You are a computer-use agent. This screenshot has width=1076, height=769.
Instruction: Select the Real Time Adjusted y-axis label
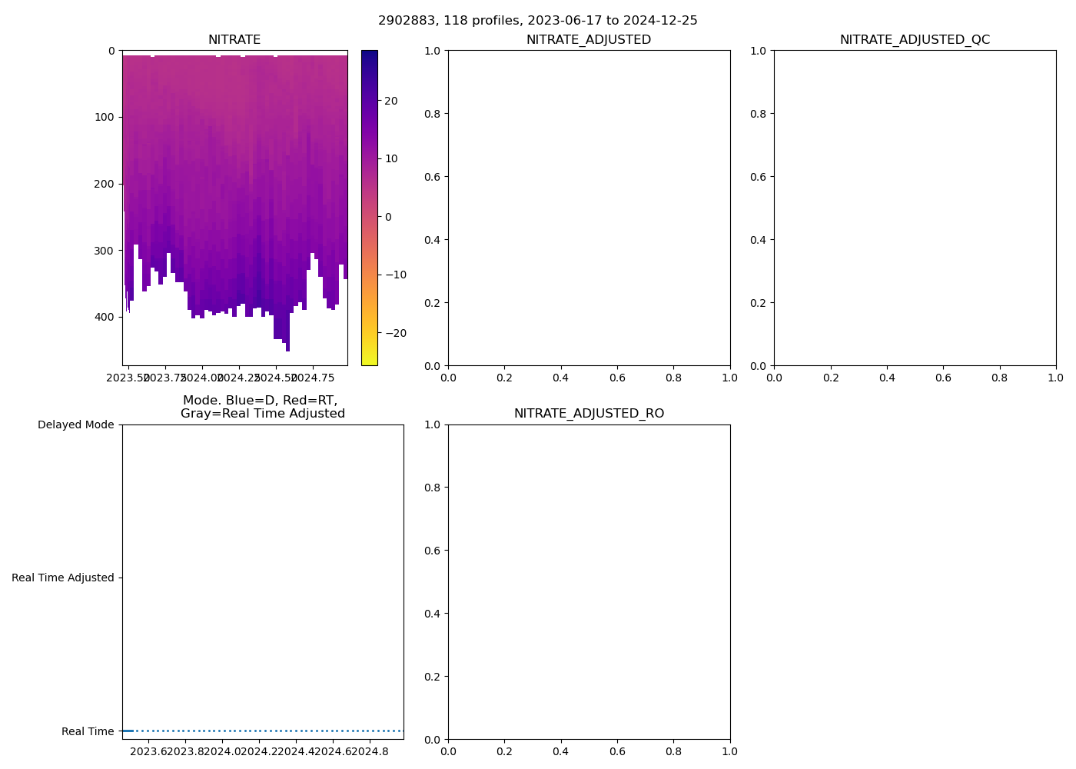[x=62, y=578]
